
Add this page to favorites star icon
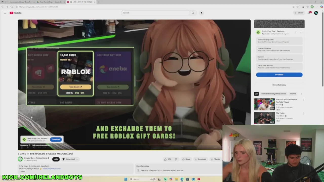click(x=298, y=7)
